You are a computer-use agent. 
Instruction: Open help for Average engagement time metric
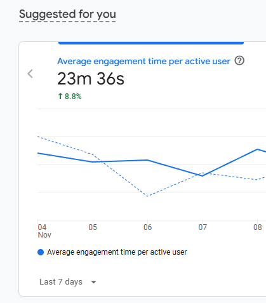pyautogui.click(x=239, y=61)
